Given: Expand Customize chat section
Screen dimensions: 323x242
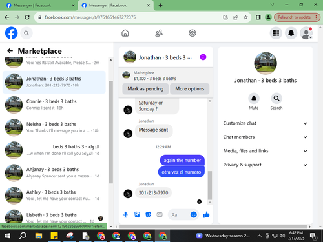Looking at the screenshot, I should click(x=266, y=123).
